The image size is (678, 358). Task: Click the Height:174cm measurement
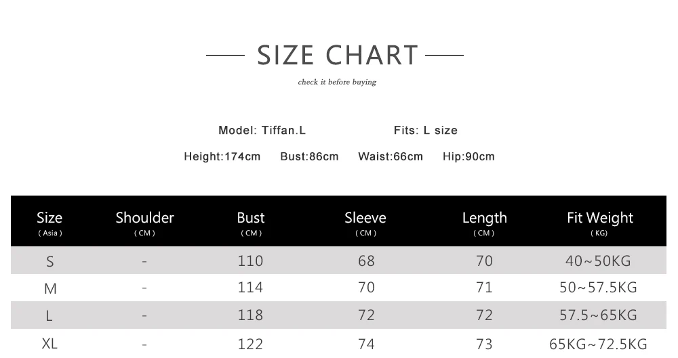click(x=222, y=156)
